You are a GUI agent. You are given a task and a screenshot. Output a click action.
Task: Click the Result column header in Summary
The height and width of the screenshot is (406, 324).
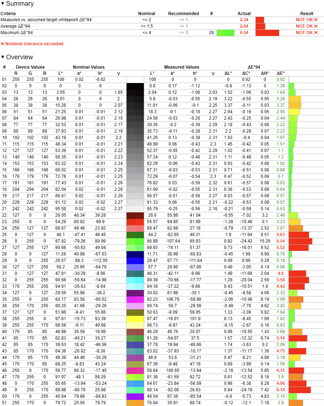(x=307, y=13)
